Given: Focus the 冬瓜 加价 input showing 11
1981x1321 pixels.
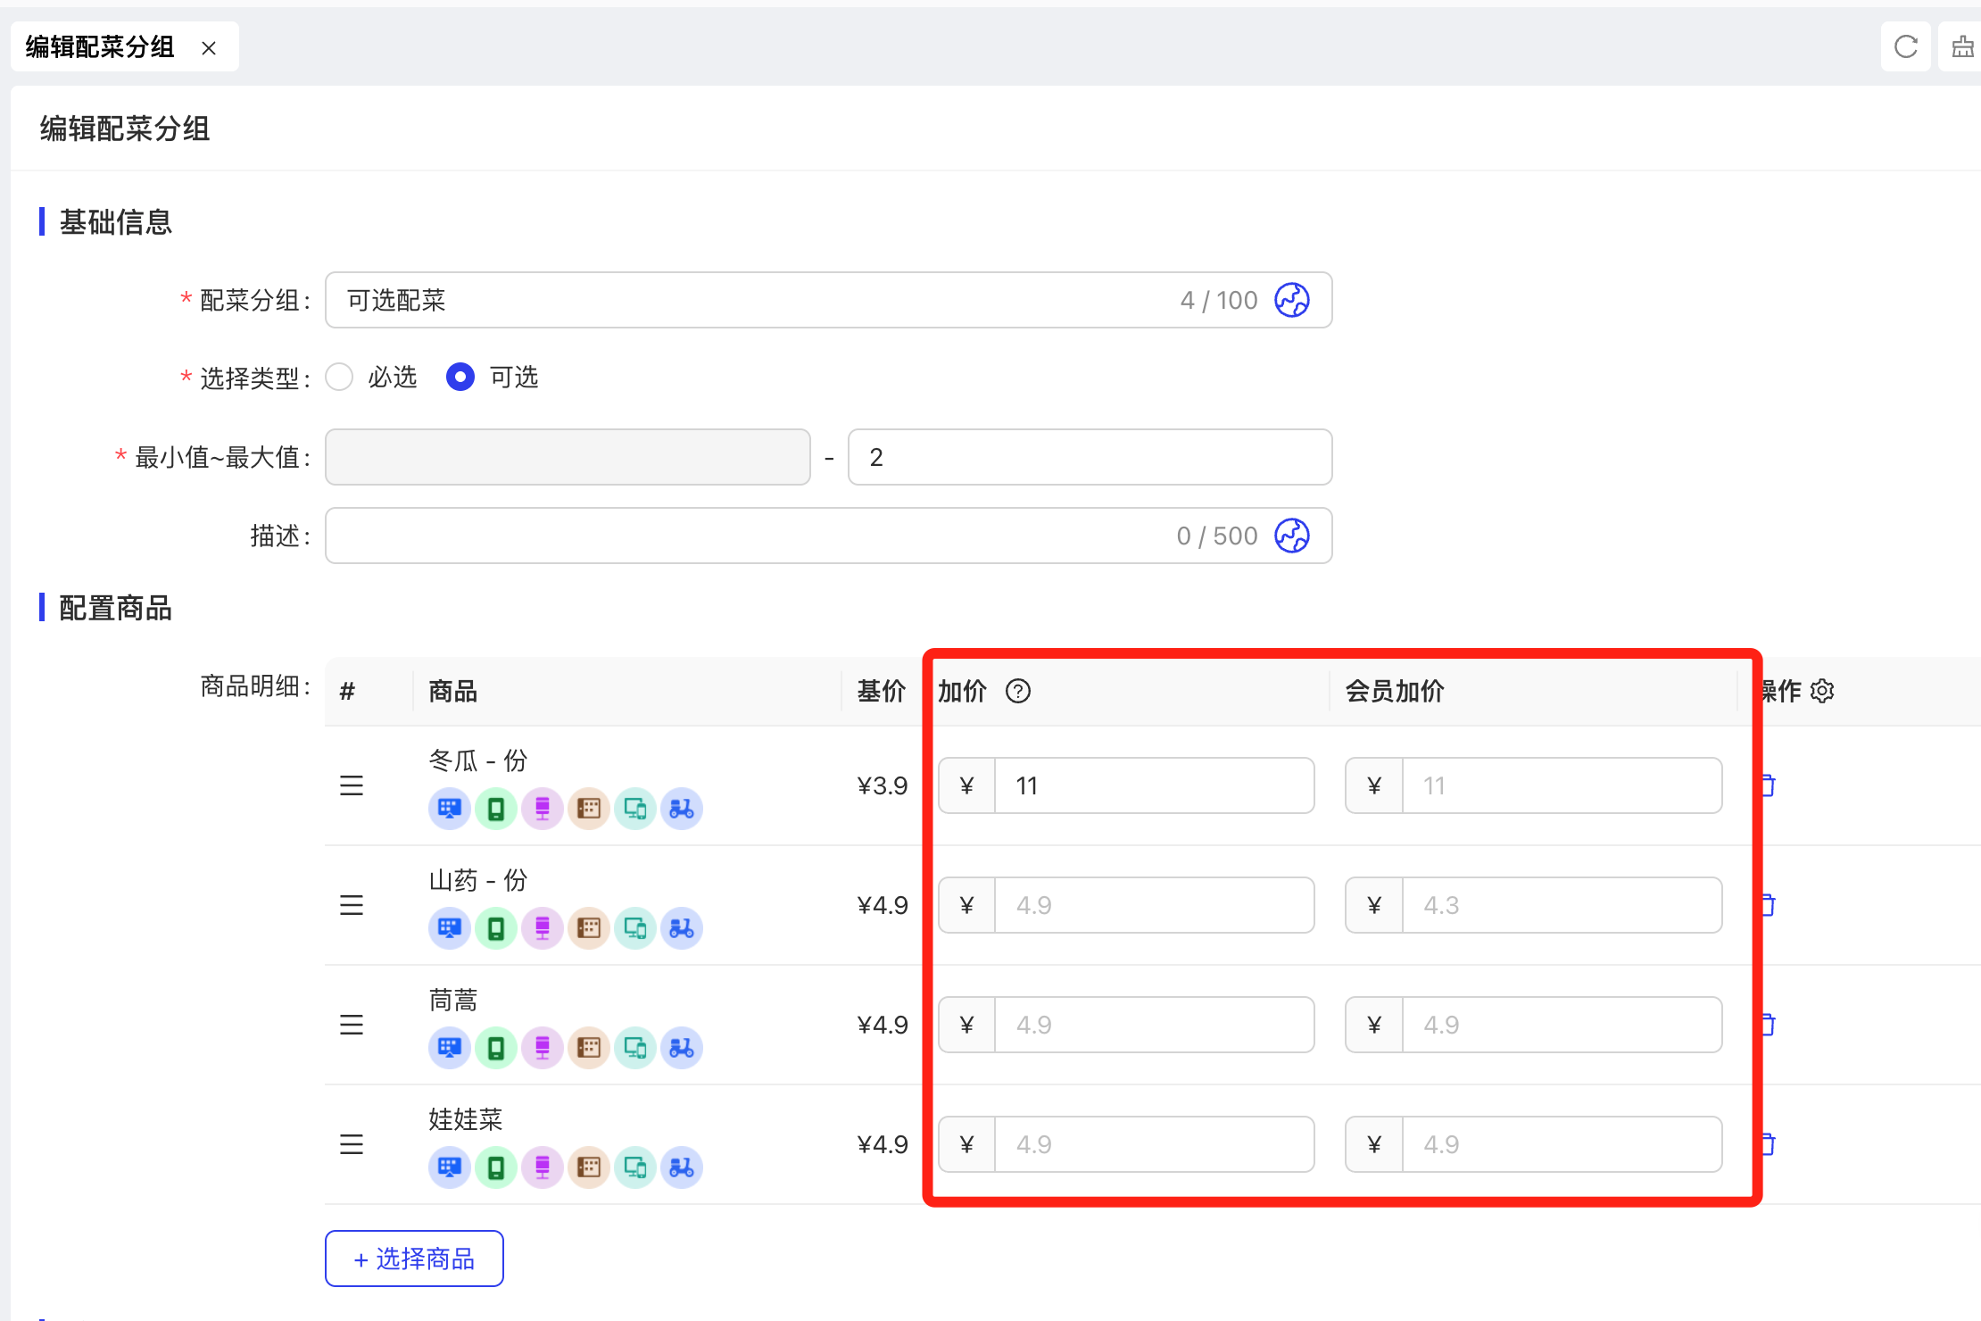Looking at the screenshot, I should click(x=1153, y=785).
